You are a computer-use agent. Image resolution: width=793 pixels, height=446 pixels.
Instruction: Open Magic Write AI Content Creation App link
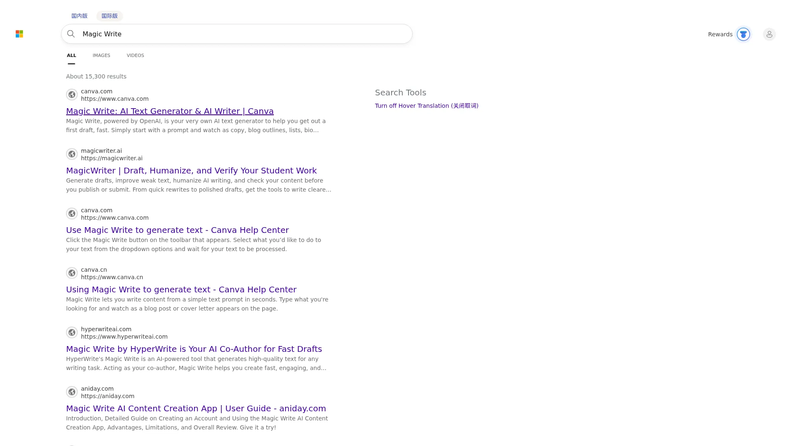click(196, 408)
